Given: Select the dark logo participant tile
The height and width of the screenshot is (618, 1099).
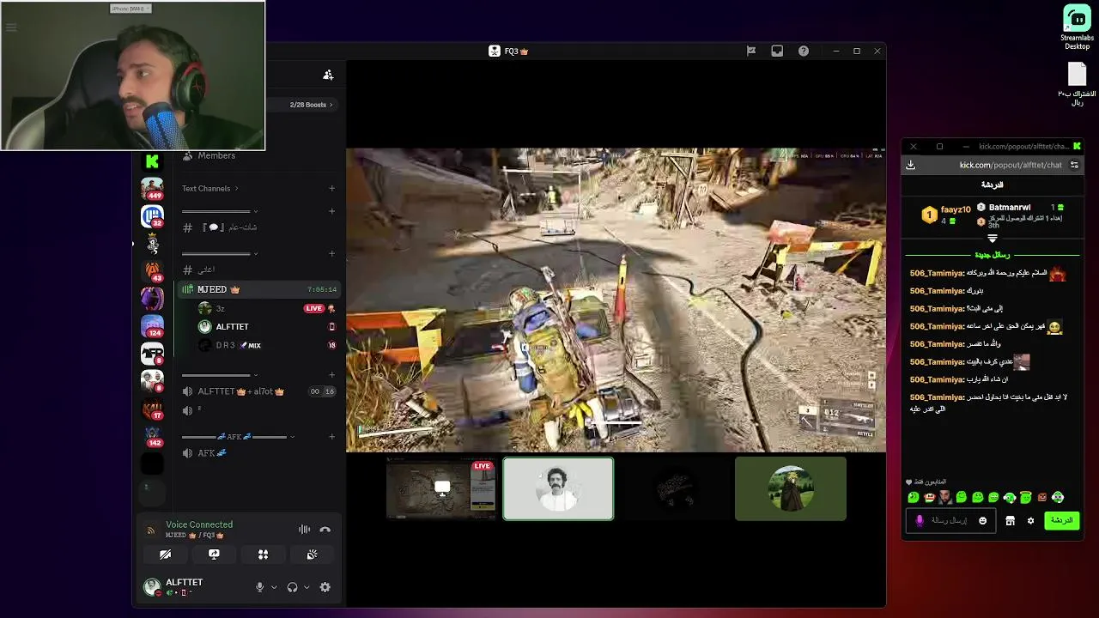Looking at the screenshot, I should [675, 488].
